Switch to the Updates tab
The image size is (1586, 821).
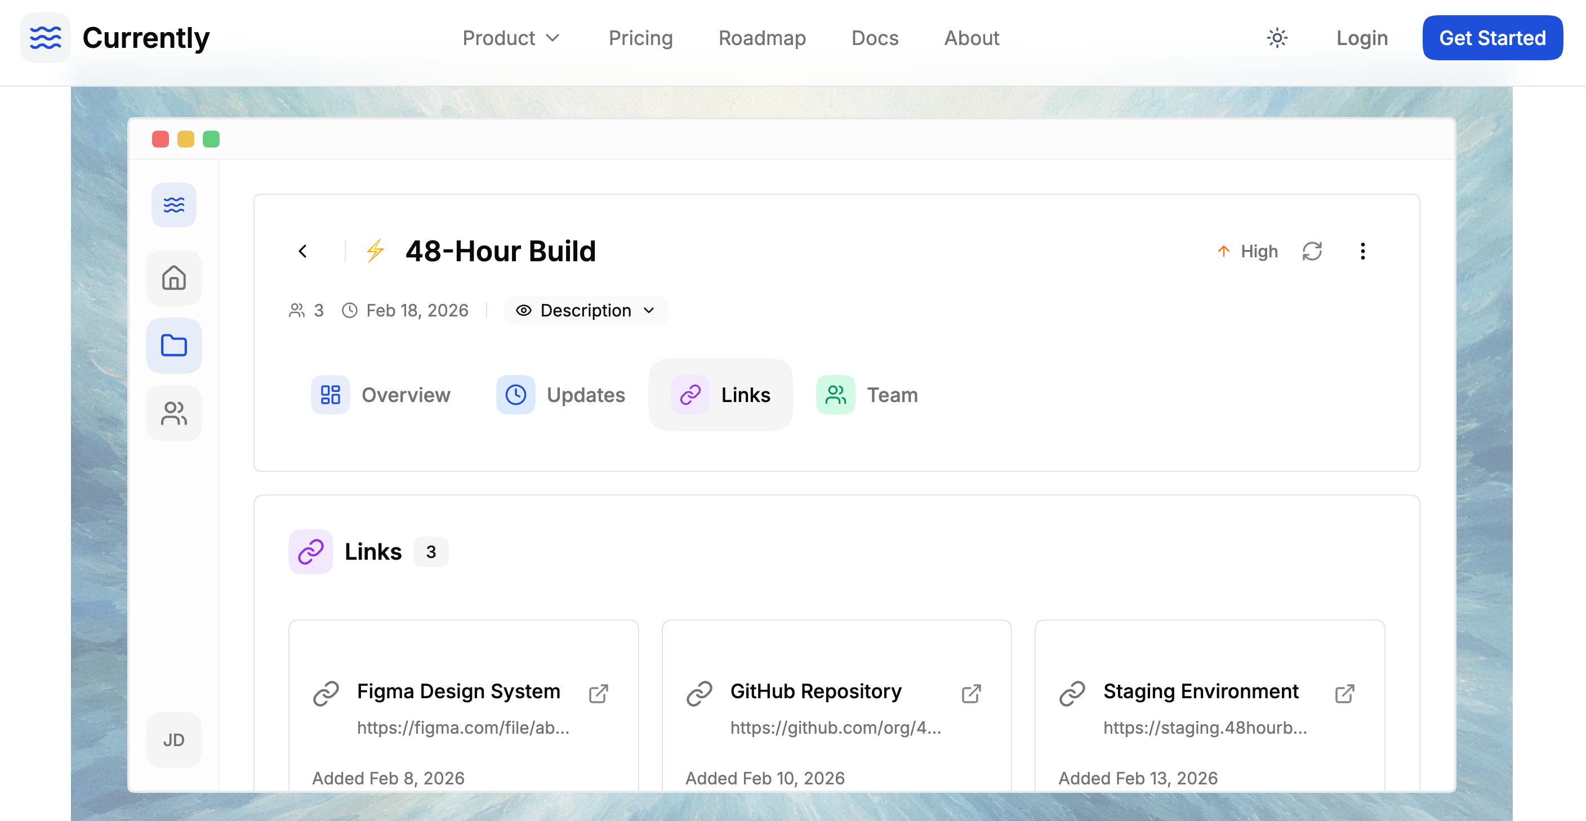pyautogui.click(x=561, y=395)
